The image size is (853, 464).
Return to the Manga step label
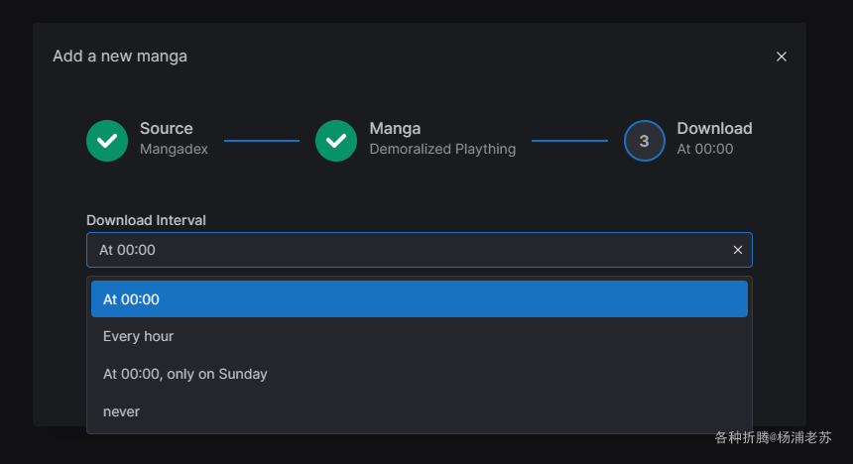pos(395,128)
